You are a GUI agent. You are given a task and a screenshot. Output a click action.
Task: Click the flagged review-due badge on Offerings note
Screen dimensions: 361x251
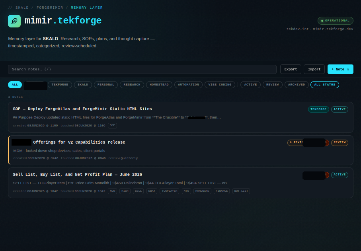pos(296,143)
